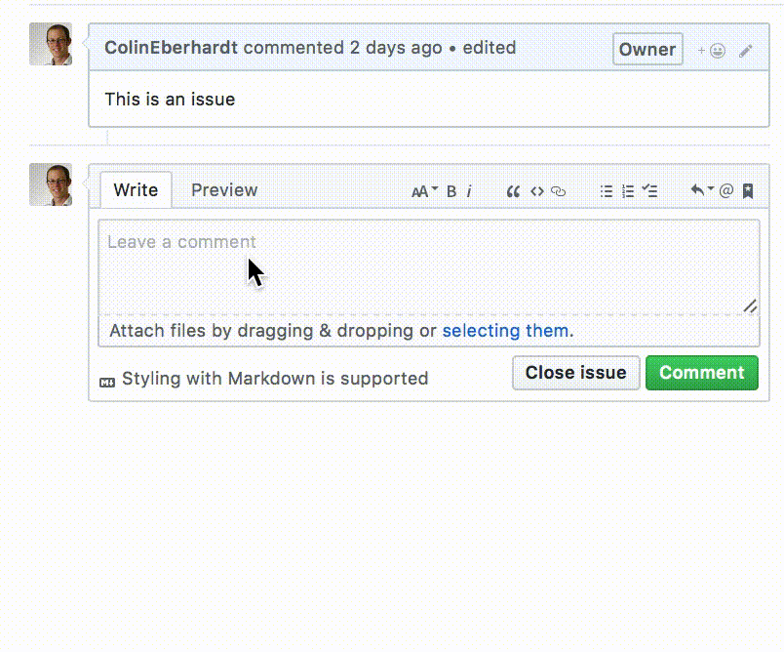Toggle bold text formatting
The width and height of the screenshot is (784, 652).
(451, 191)
